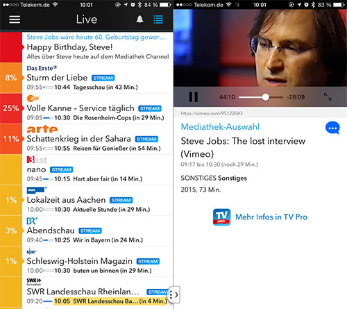Tap the NDR channel logo
Screen dimensions: 347x309
(31, 251)
